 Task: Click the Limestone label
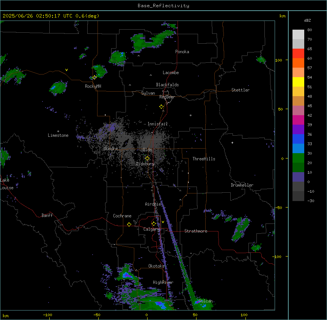pos(58,135)
